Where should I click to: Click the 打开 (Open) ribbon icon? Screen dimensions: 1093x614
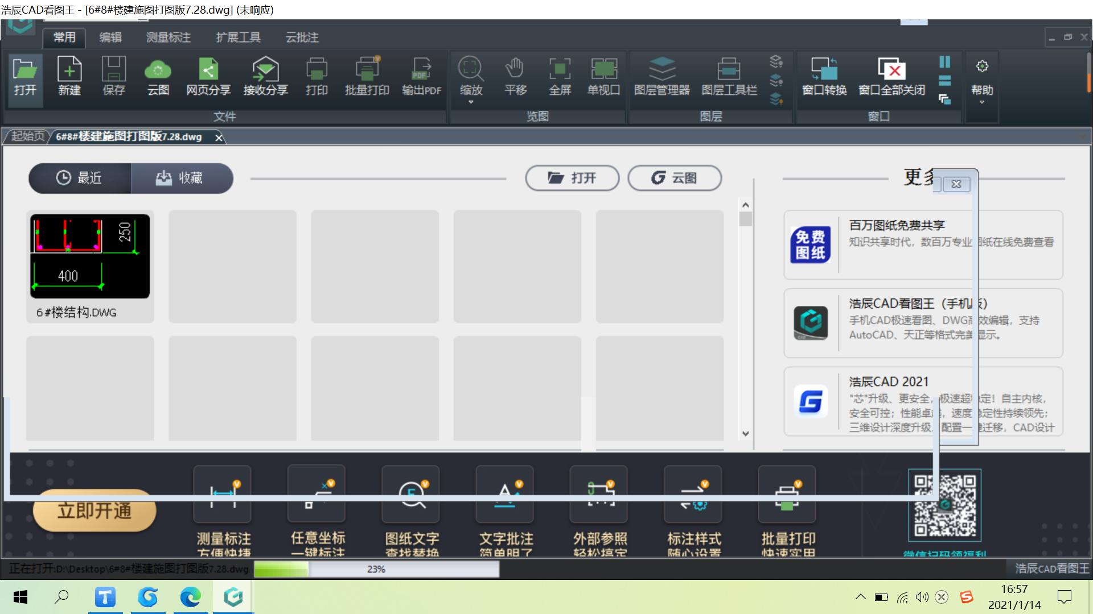(x=25, y=77)
